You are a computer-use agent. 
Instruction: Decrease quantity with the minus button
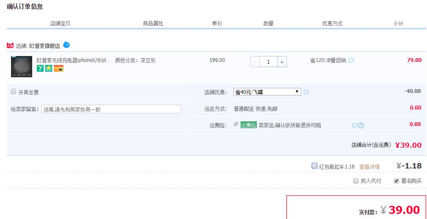tap(255, 62)
